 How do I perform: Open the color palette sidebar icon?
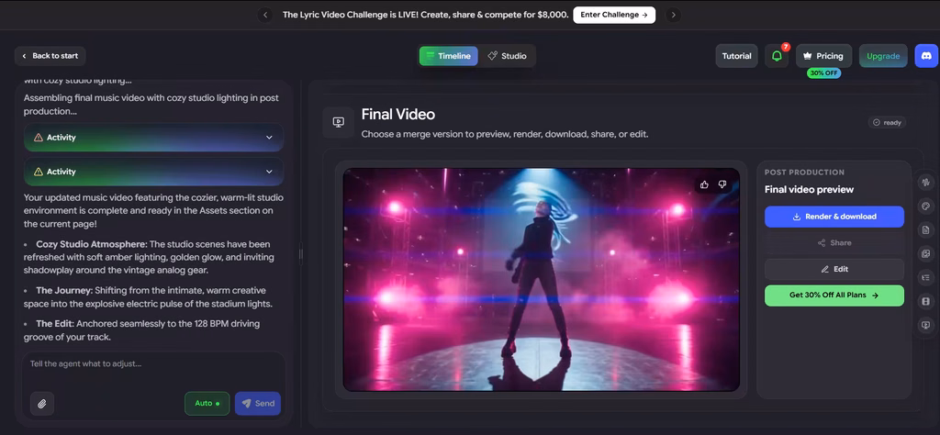[x=925, y=206]
